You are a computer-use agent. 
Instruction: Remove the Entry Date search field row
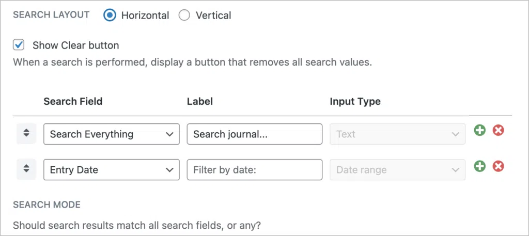click(499, 166)
